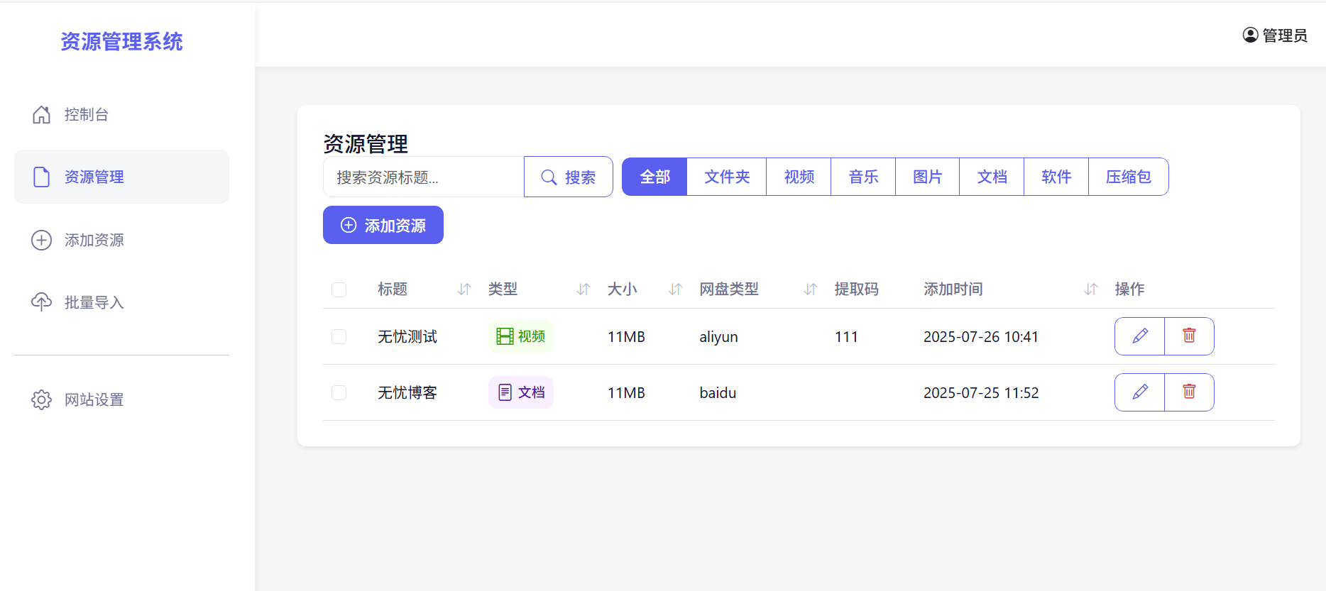Toggle the select-all checkbox in table header
Viewport: 1326px width, 591px height.
point(339,289)
